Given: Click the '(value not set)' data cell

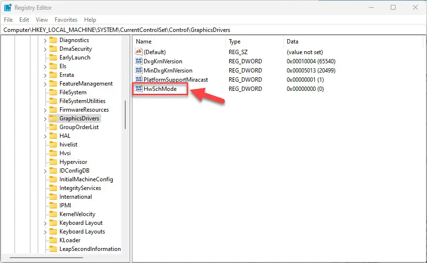Looking at the screenshot, I should [x=305, y=52].
